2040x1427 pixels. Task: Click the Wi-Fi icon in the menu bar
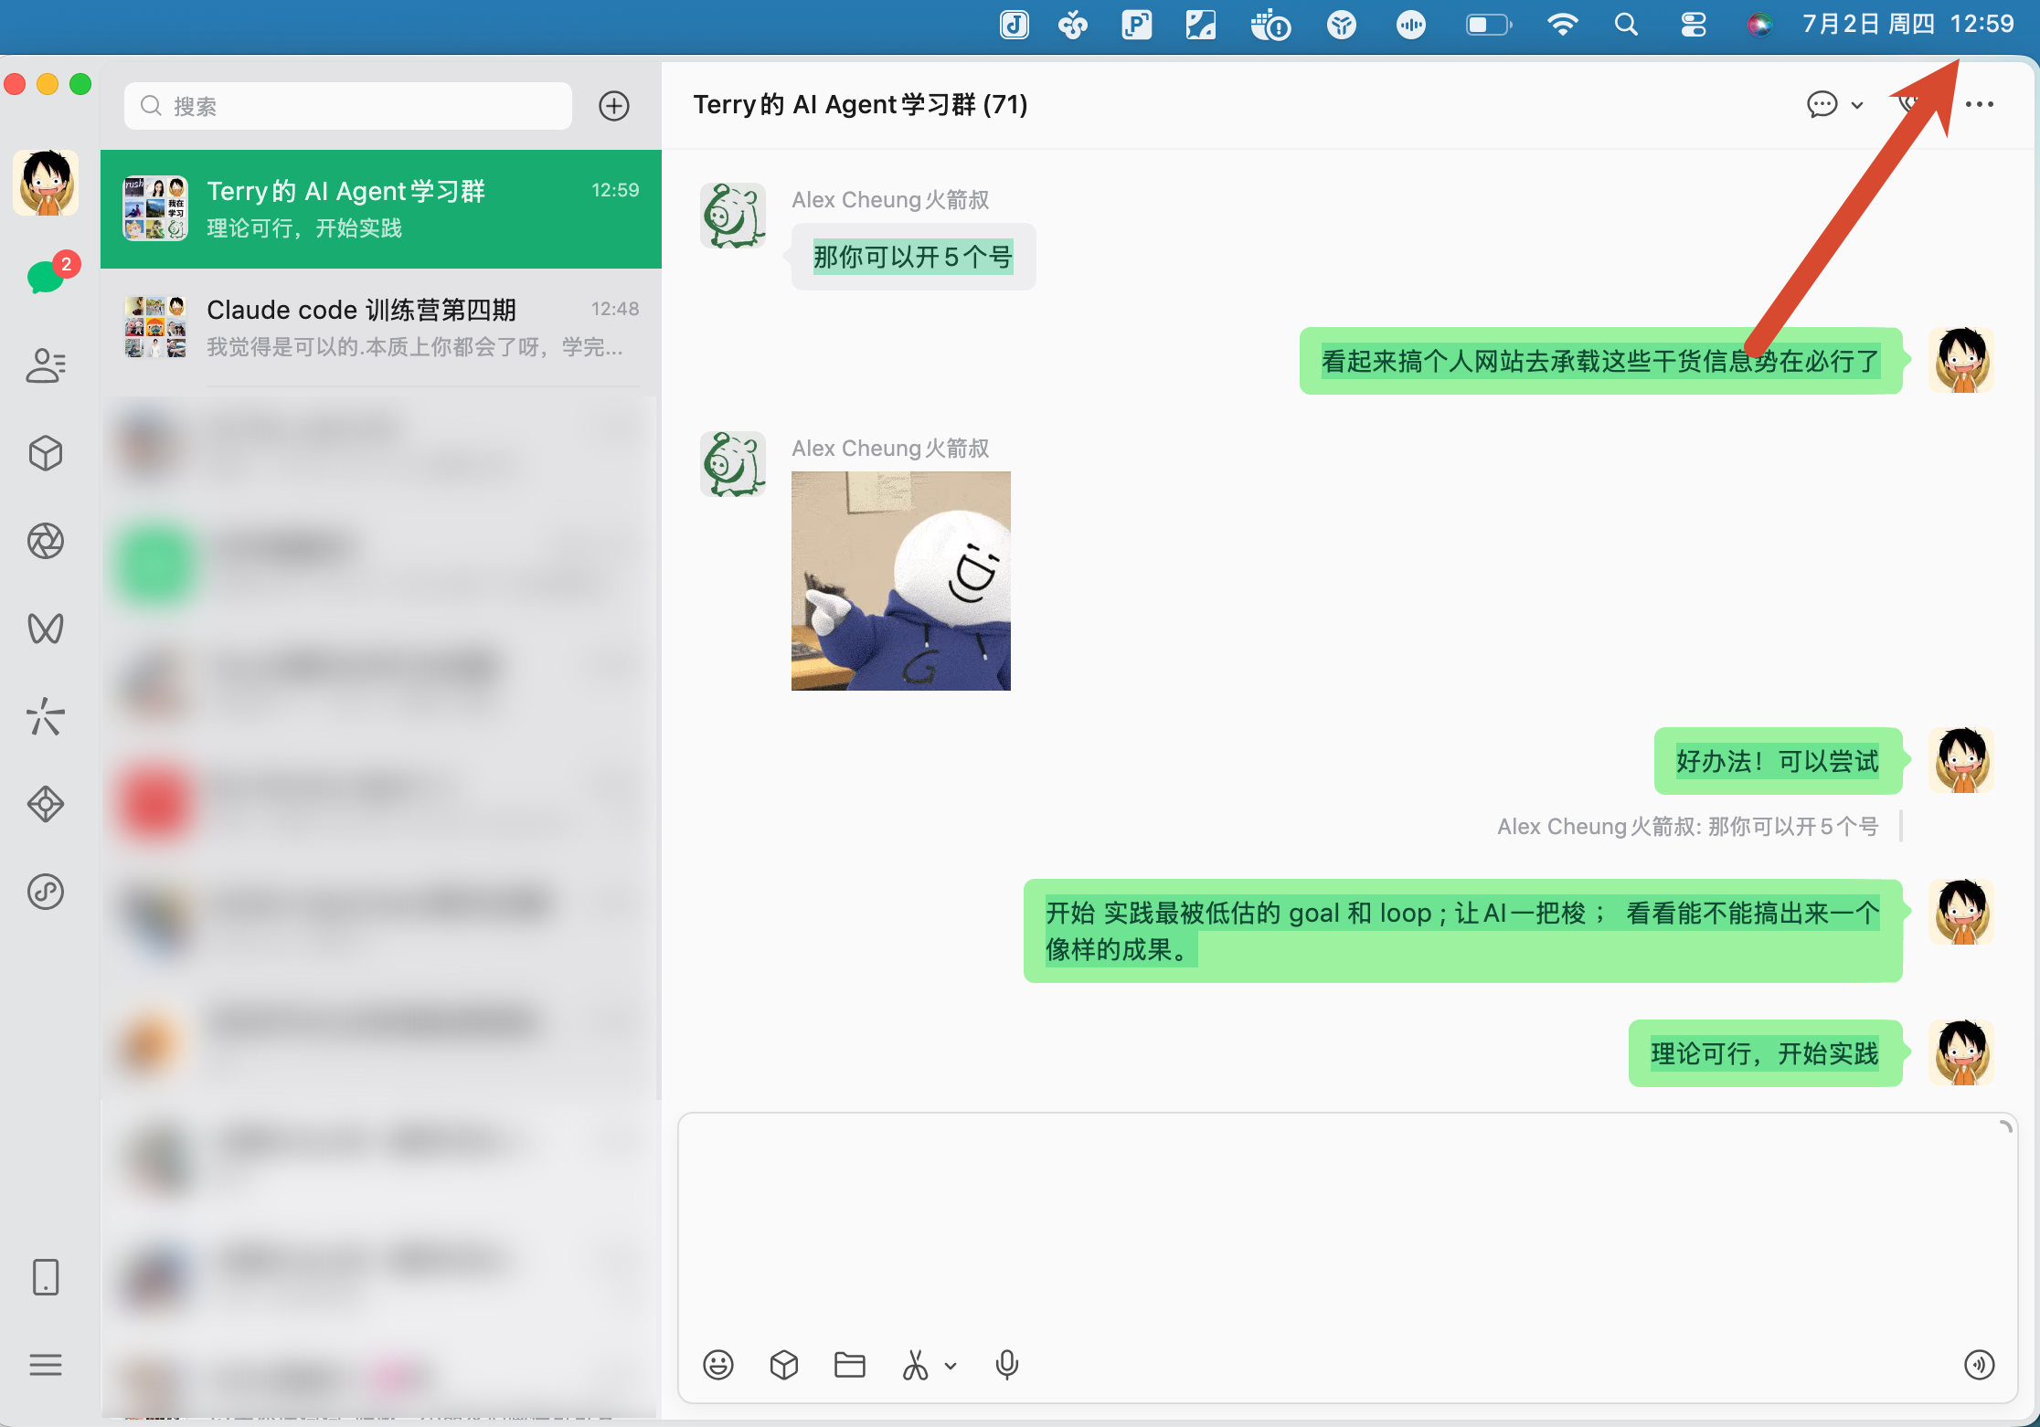point(1563,25)
